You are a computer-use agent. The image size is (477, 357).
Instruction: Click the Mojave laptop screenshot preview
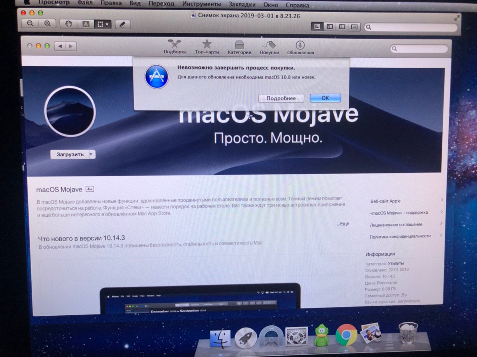pyautogui.click(x=200, y=298)
